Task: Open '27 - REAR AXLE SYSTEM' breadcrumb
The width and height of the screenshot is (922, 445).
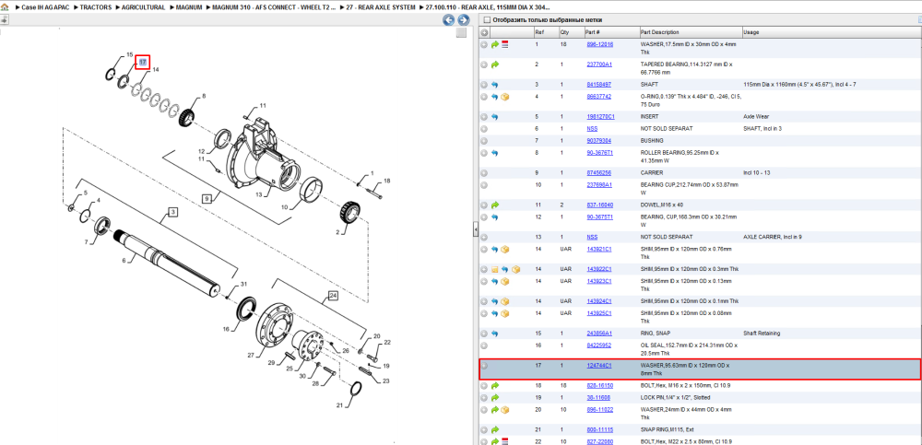Action: pos(381,7)
